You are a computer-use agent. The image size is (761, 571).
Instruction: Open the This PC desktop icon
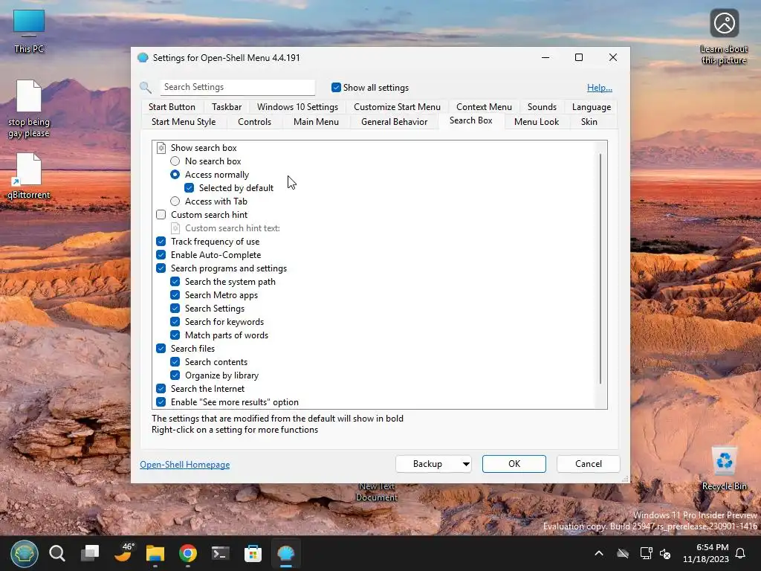(29, 31)
